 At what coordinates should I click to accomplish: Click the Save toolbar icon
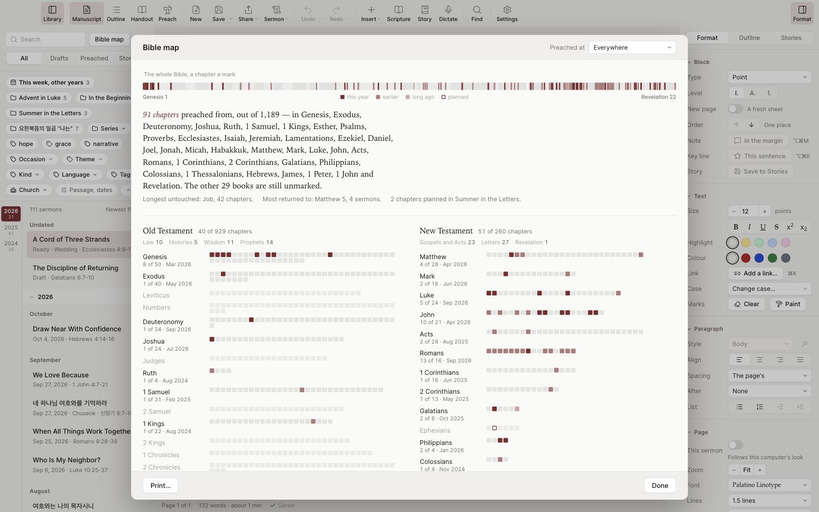219,13
